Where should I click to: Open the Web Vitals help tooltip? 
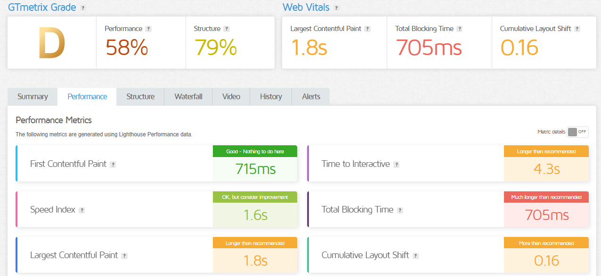[x=336, y=8]
